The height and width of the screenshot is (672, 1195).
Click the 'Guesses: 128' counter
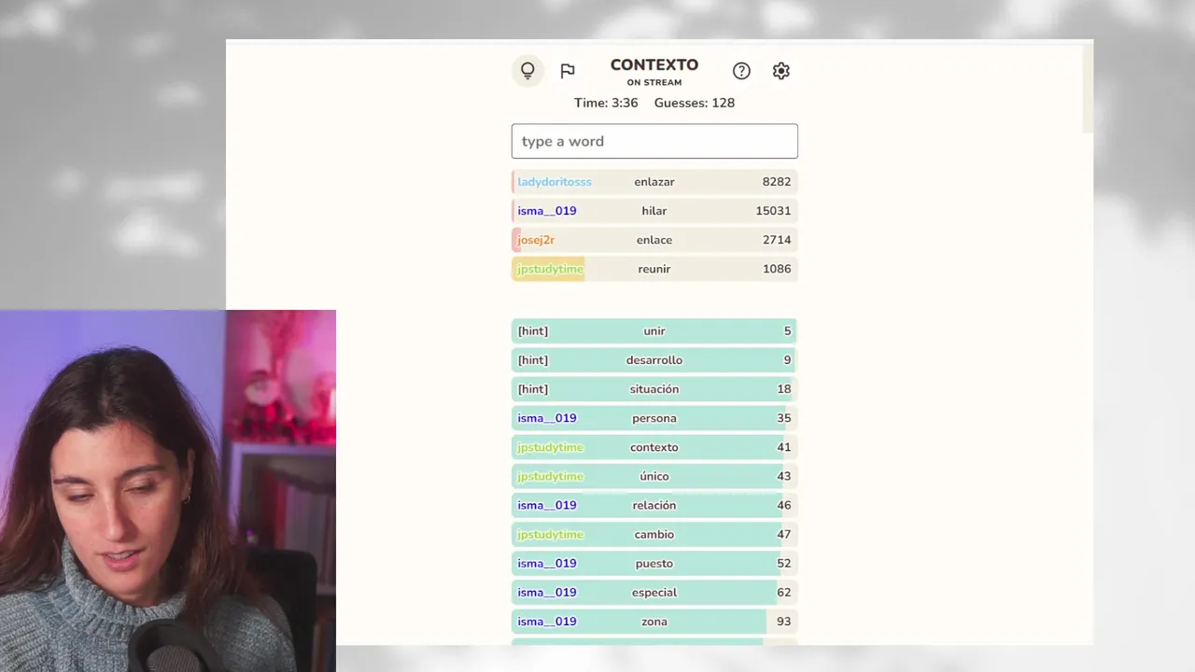tap(695, 103)
